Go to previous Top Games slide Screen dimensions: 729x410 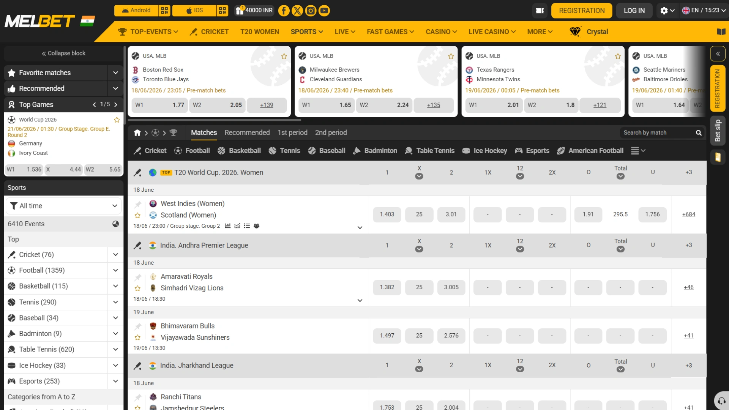[94, 104]
